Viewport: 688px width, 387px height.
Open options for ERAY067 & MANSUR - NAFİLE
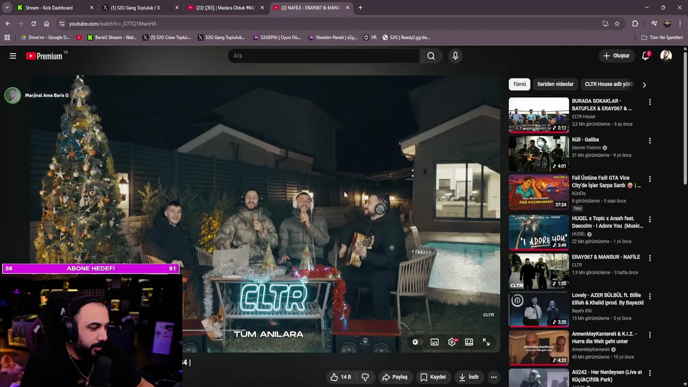click(x=650, y=258)
